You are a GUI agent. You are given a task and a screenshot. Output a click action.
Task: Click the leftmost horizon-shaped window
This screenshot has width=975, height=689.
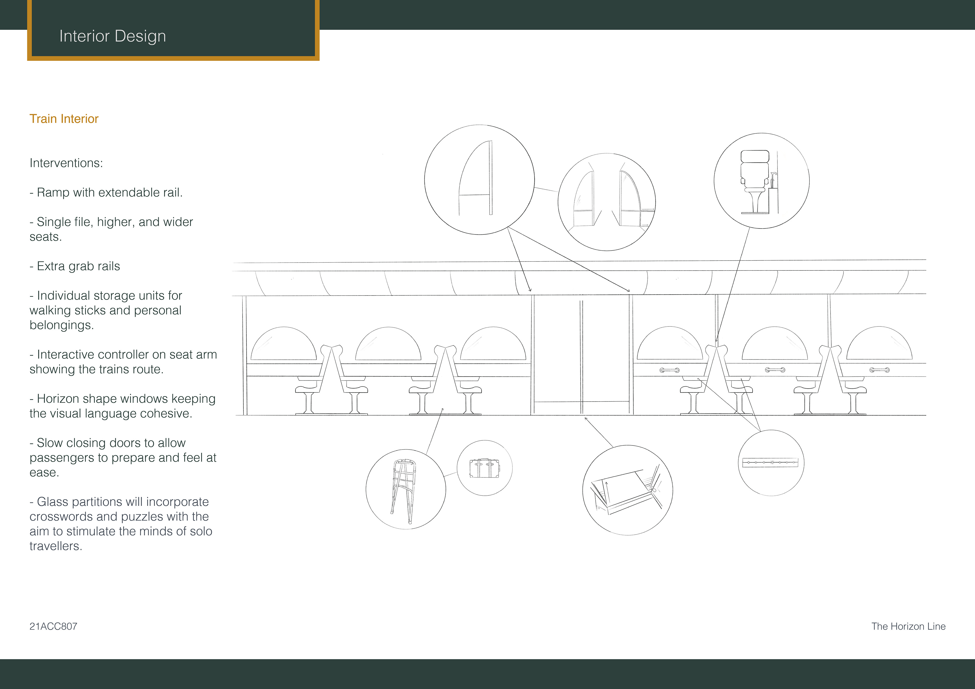pyautogui.click(x=284, y=344)
